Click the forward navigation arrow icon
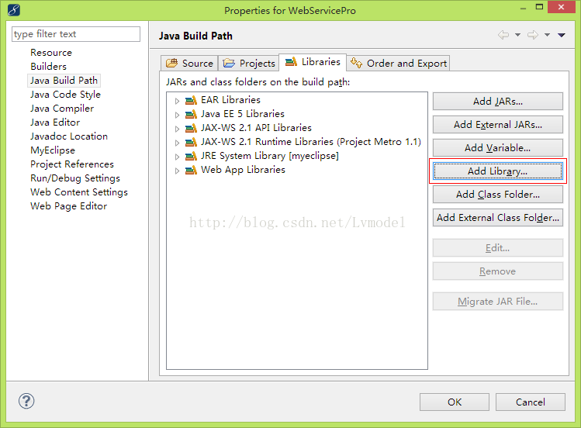 pyautogui.click(x=533, y=35)
